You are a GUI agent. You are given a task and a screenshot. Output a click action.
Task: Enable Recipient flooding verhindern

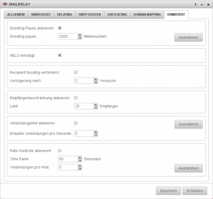click(76, 72)
